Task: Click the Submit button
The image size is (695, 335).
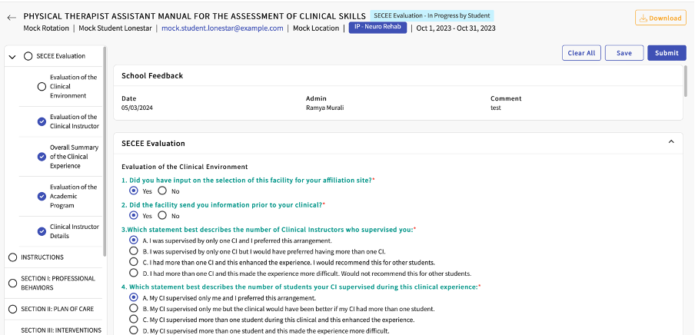Action: (x=667, y=53)
